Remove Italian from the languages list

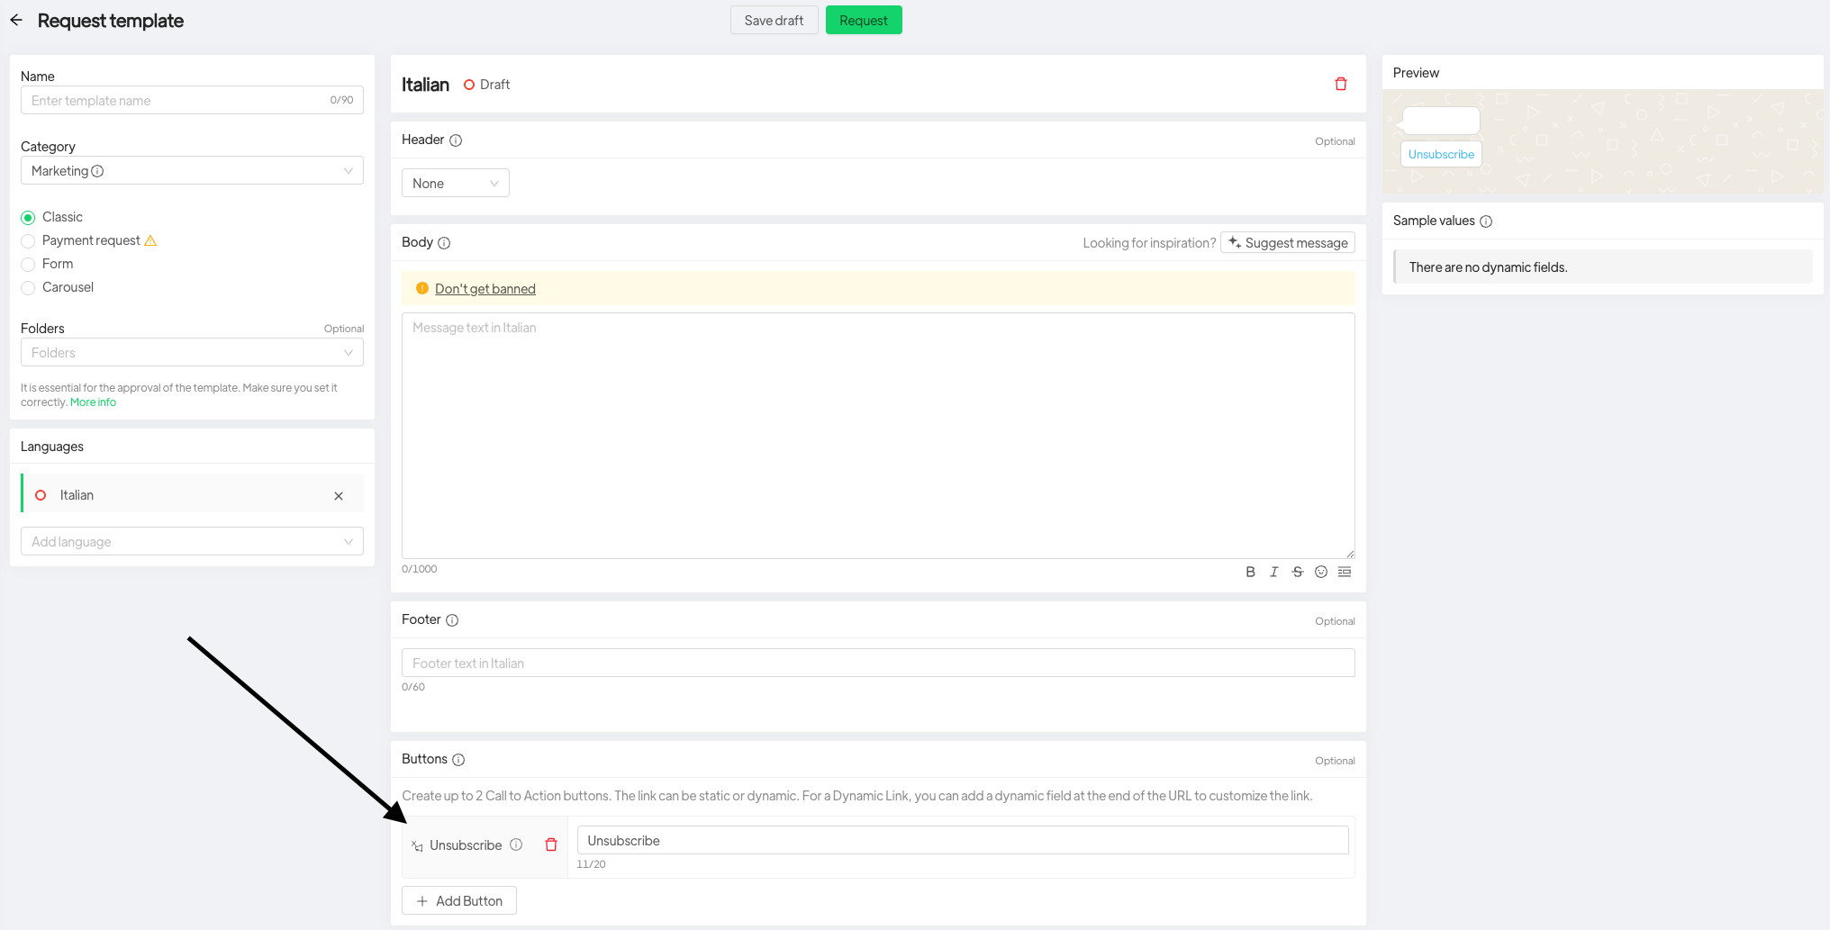[339, 496]
